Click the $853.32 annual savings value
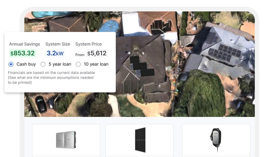 pyautogui.click(x=23, y=53)
